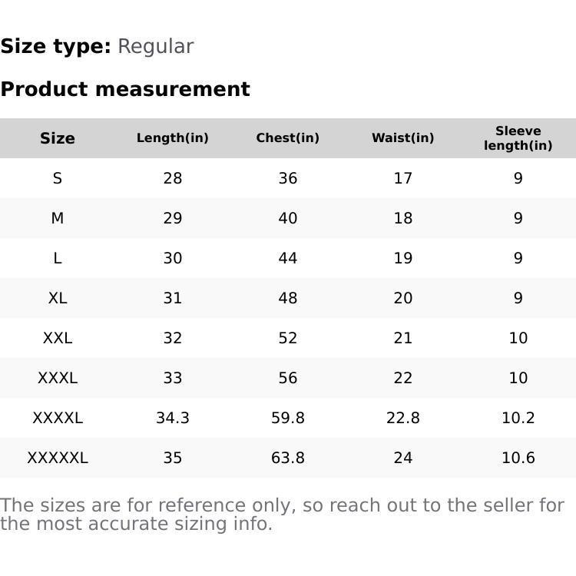Click the Length(in) column header

pyautogui.click(x=173, y=138)
